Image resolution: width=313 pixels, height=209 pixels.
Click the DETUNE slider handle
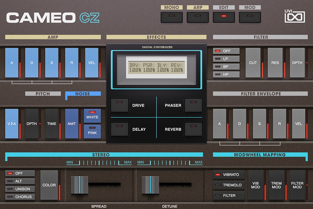[150, 185]
